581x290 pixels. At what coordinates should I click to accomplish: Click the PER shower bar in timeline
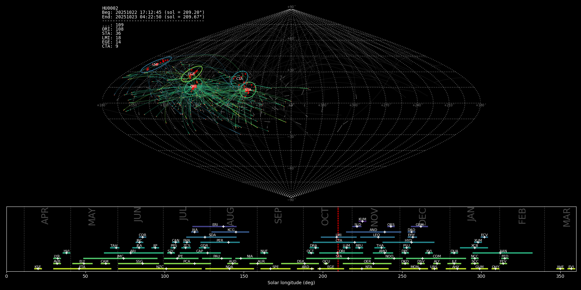[x=220, y=242]
